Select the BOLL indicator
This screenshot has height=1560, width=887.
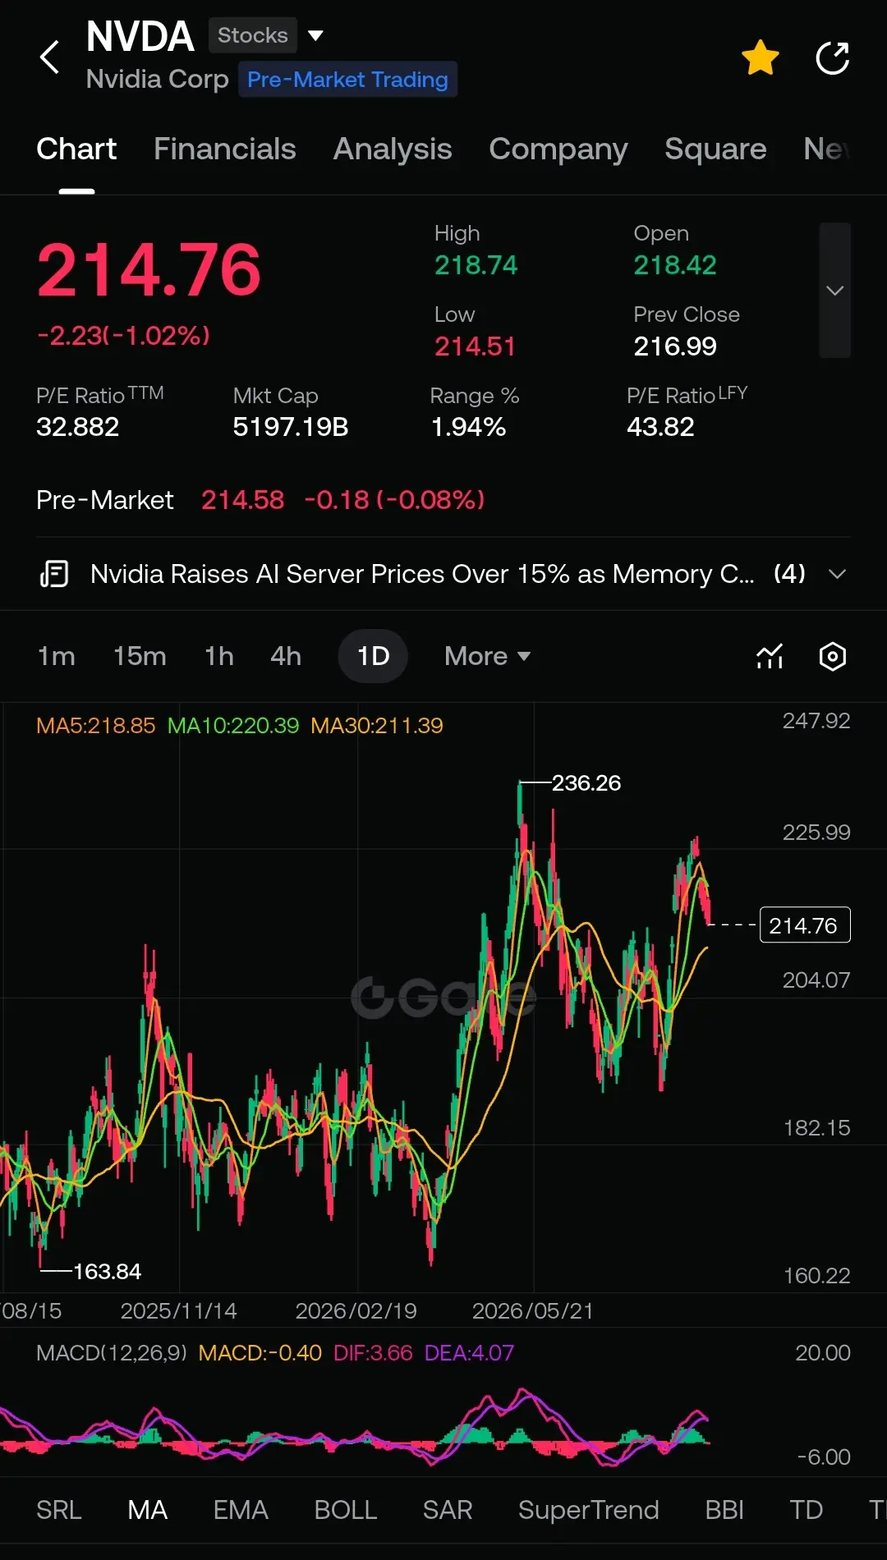346,1510
